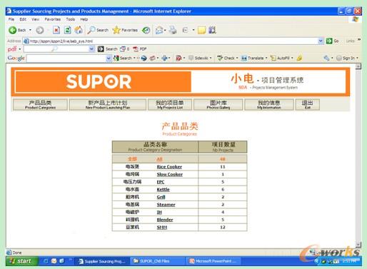Stop page loading with red X icon
This screenshot has width=367, height=269.
(56, 30)
